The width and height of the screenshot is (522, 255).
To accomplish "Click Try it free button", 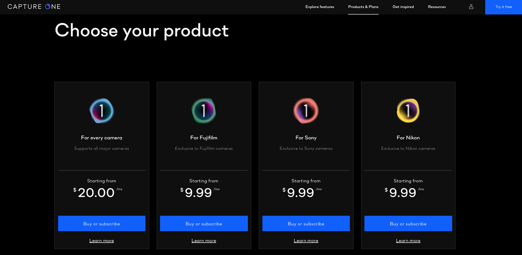I will [x=503, y=7].
